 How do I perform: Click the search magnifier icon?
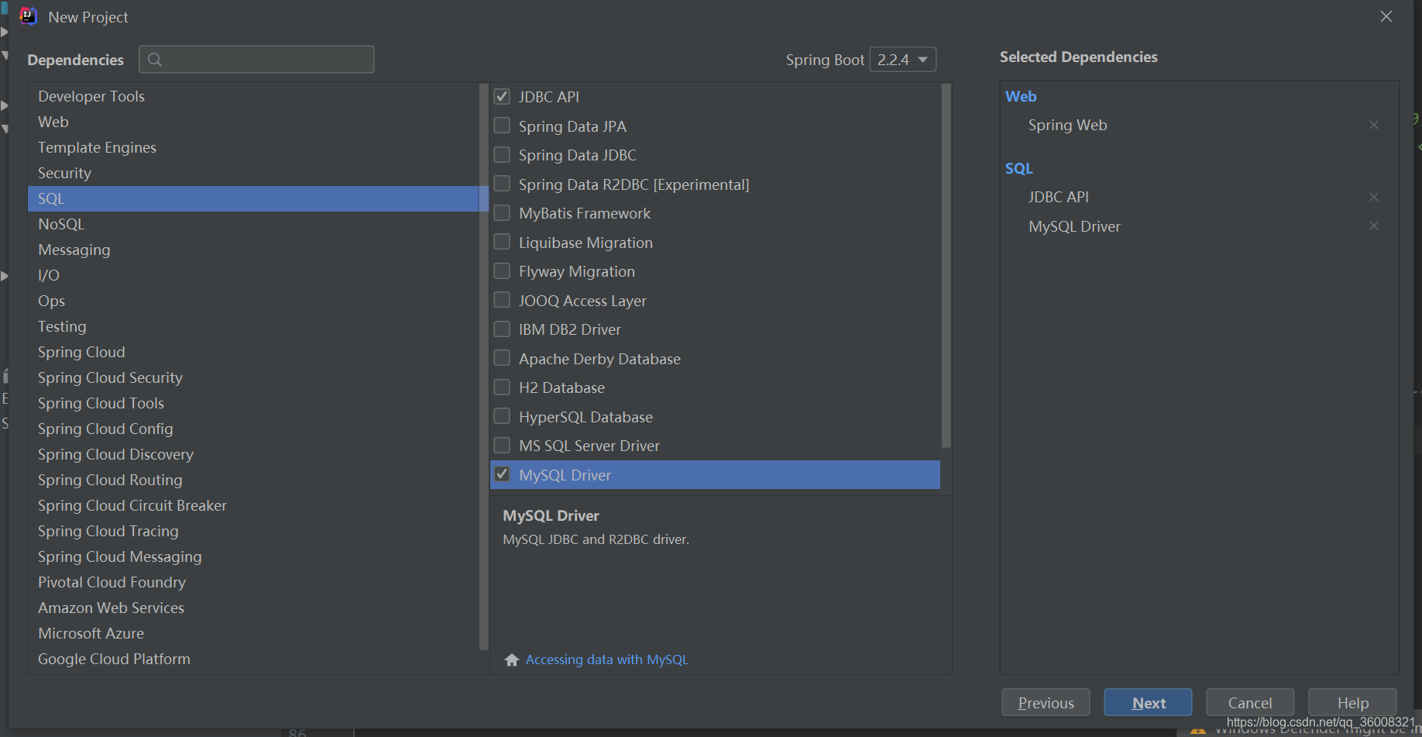[155, 60]
